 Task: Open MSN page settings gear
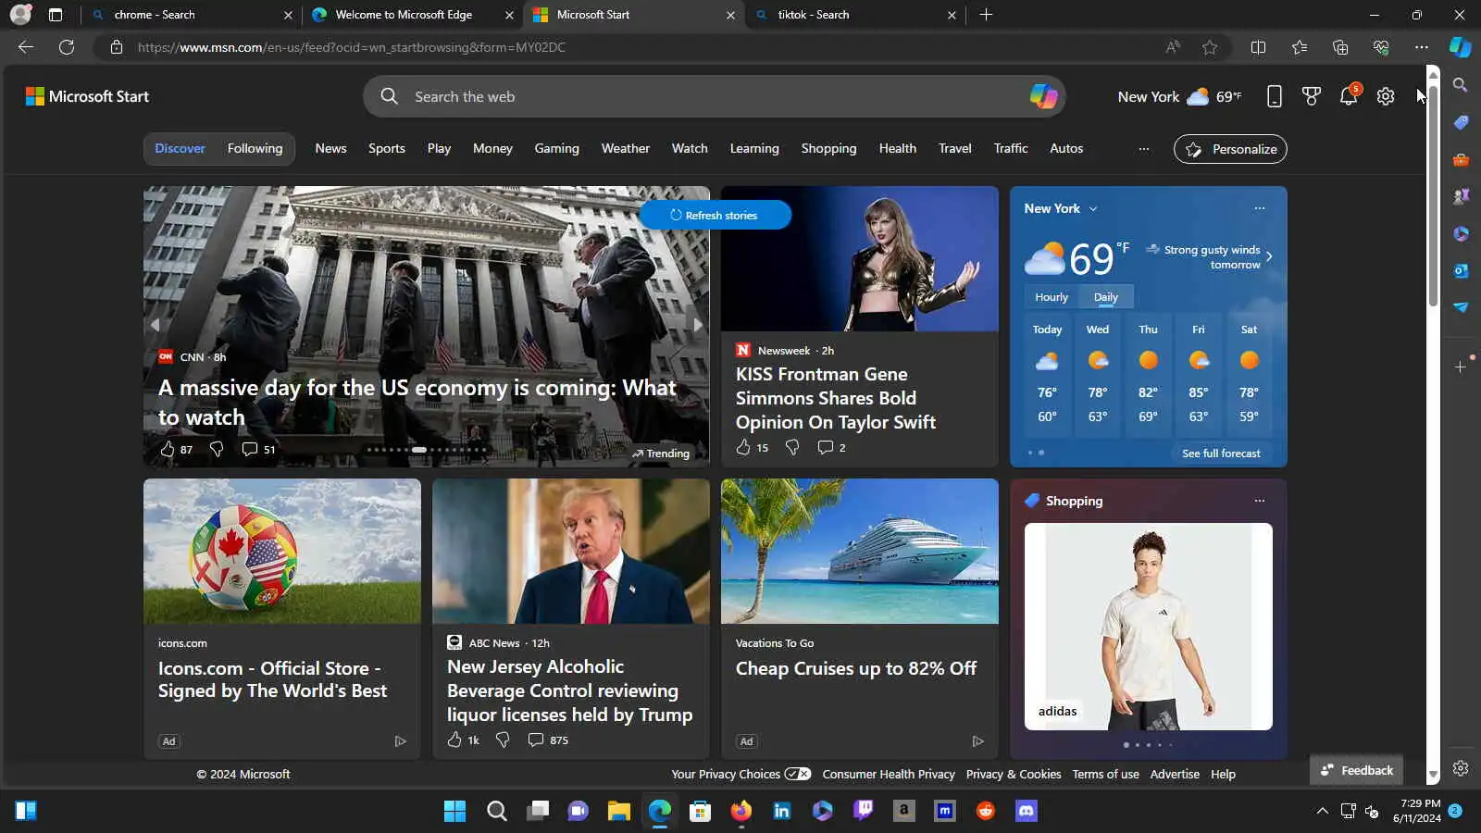pyautogui.click(x=1386, y=96)
